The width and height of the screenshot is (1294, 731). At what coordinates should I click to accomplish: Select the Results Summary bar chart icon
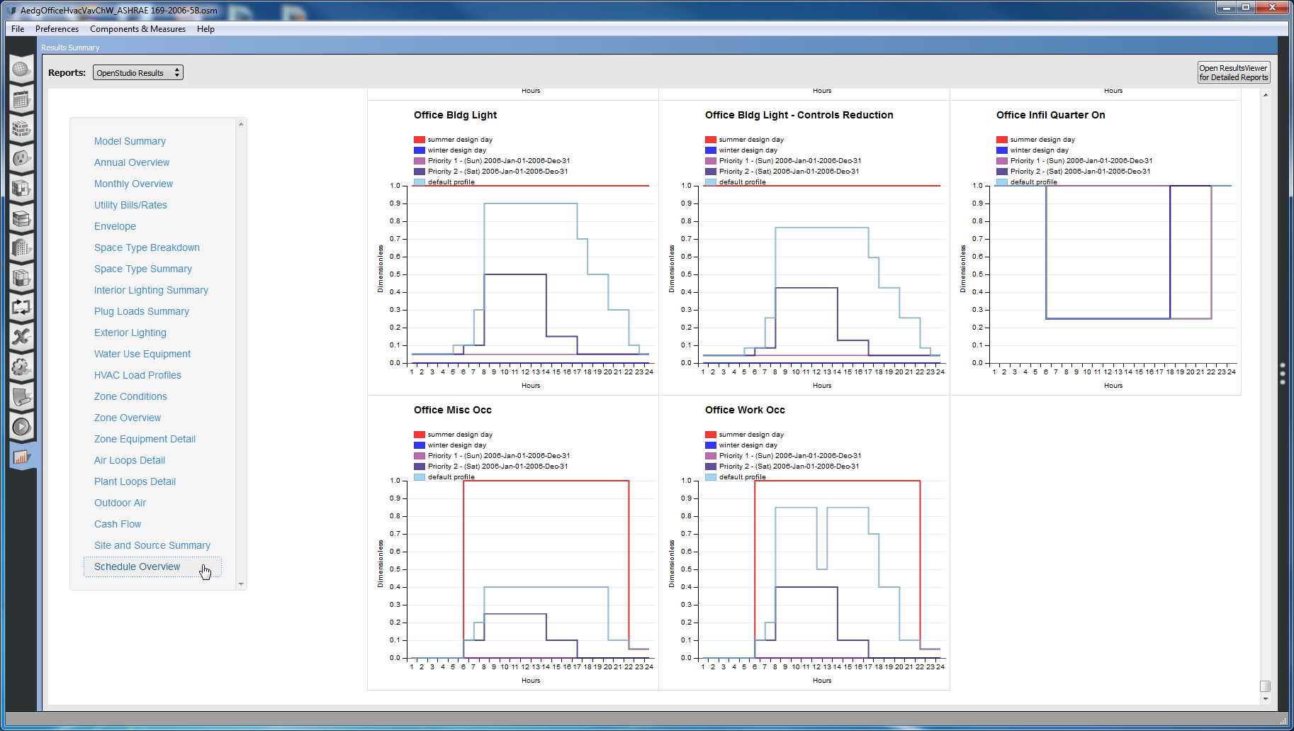(21, 457)
